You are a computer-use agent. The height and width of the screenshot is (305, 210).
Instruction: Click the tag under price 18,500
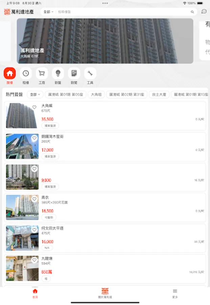point(49,218)
